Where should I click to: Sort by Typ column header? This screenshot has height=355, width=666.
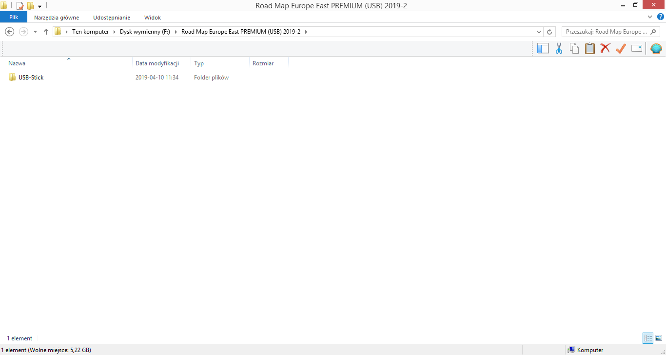220,63
